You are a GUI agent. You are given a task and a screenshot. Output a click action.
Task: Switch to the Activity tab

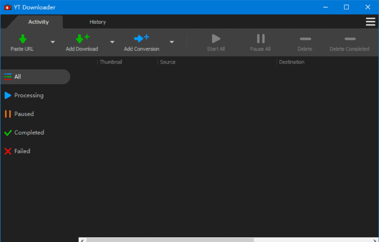(x=38, y=22)
